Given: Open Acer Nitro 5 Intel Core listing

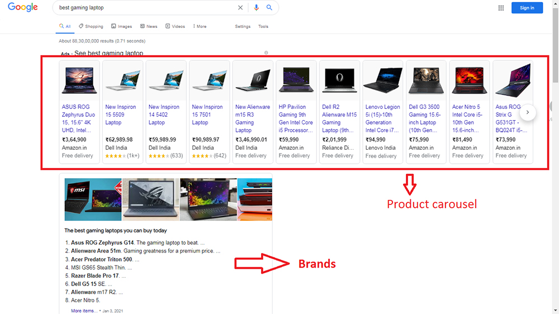Looking at the screenshot, I should (467, 118).
